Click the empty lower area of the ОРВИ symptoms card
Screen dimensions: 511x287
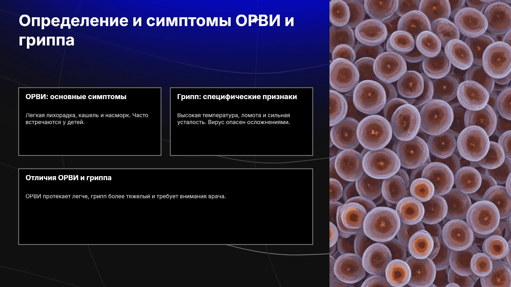90,141
